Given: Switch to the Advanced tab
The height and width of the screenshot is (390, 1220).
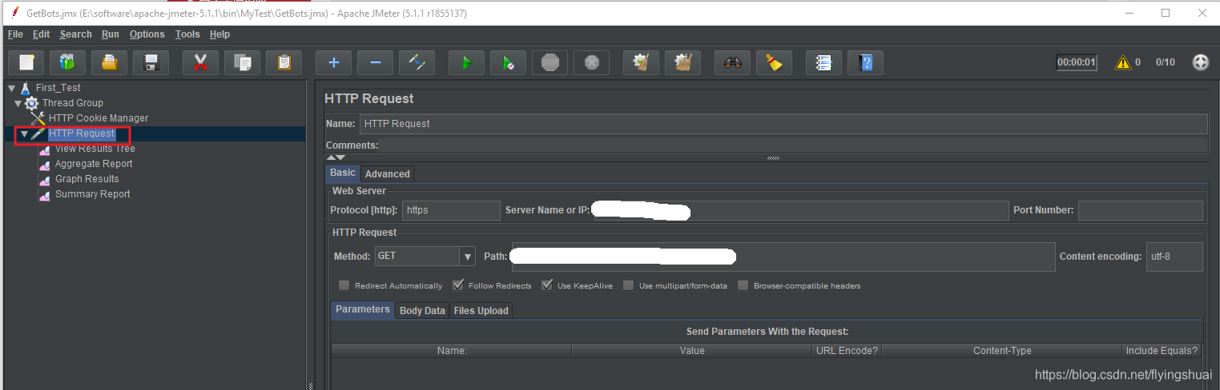Looking at the screenshot, I should point(387,173).
